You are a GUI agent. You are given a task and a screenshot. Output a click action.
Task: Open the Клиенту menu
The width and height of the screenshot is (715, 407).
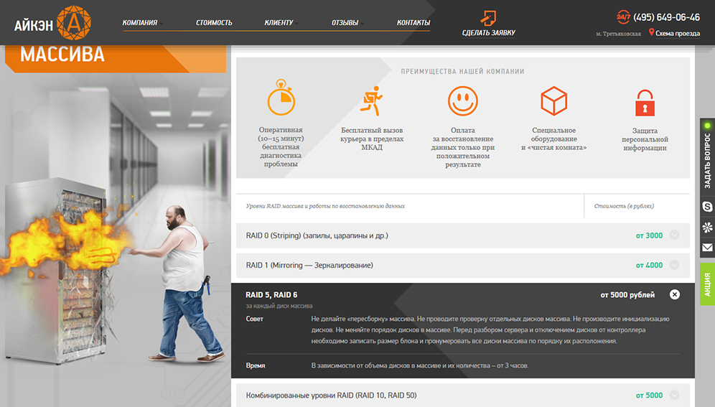click(x=279, y=22)
